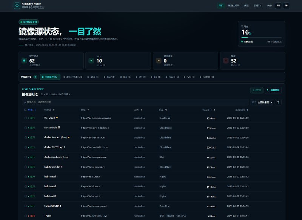
Task: Open the tutorial nav item
Action: pyautogui.click(x=247, y=6)
